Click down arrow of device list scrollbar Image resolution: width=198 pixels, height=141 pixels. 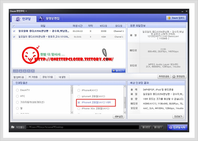click(x=72, y=113)
